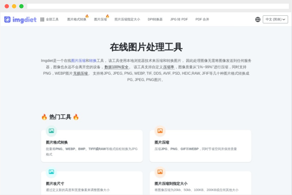Expand the 中文 (简体) language dropdown

coord(275,19)
